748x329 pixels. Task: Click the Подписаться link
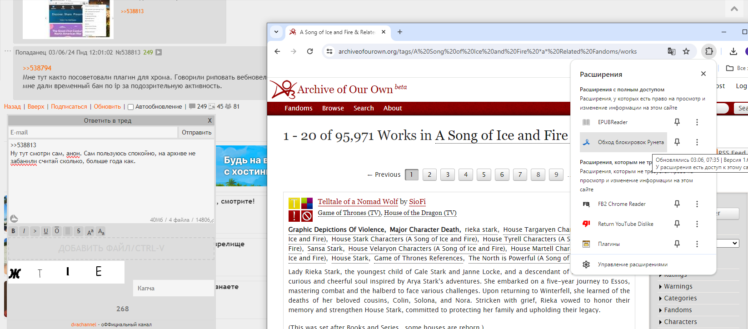(x=69, y=107)
